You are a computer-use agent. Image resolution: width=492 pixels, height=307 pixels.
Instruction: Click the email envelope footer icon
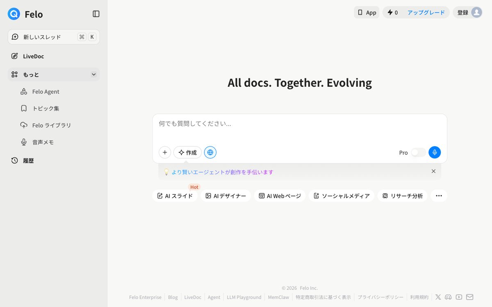[x=470, y=297]
